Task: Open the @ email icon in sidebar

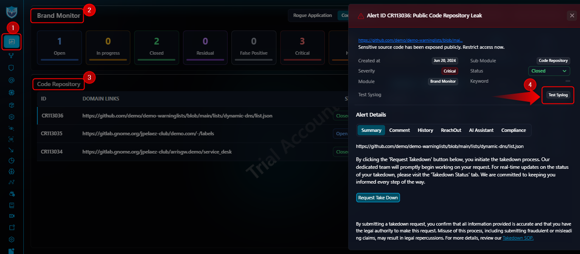Action: (x=11, y=80)
